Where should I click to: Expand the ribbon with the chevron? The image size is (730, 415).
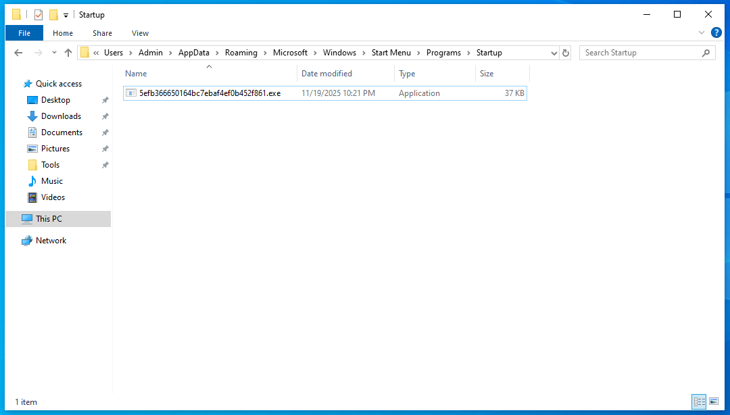pyautogui.click(x=701, y=32)
